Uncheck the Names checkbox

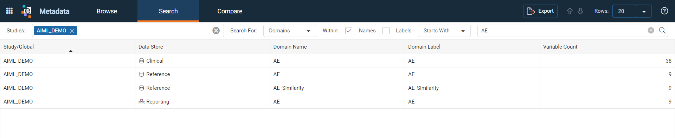349,31
